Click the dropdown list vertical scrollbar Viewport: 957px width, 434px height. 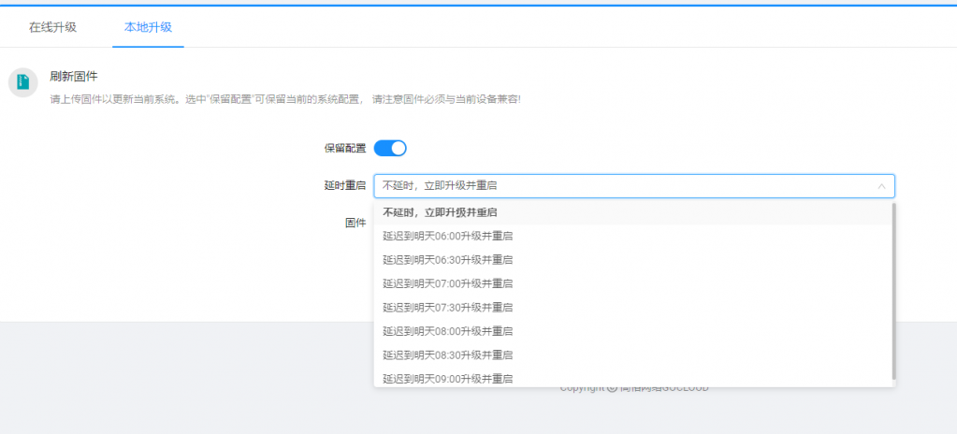[893, 290]
